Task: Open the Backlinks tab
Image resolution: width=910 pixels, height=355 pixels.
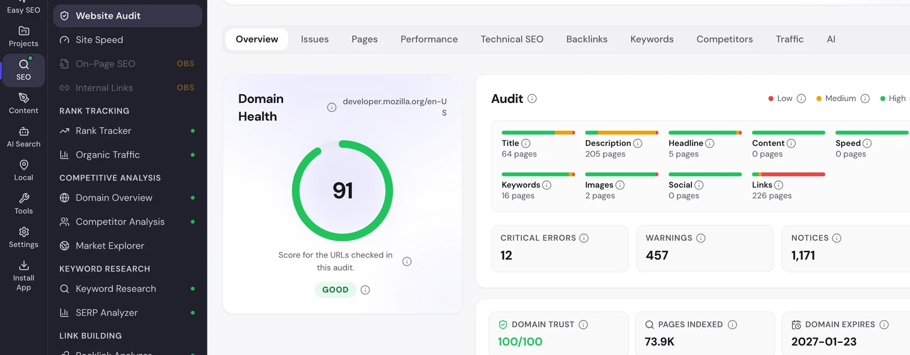Action: tap(587, 39)
